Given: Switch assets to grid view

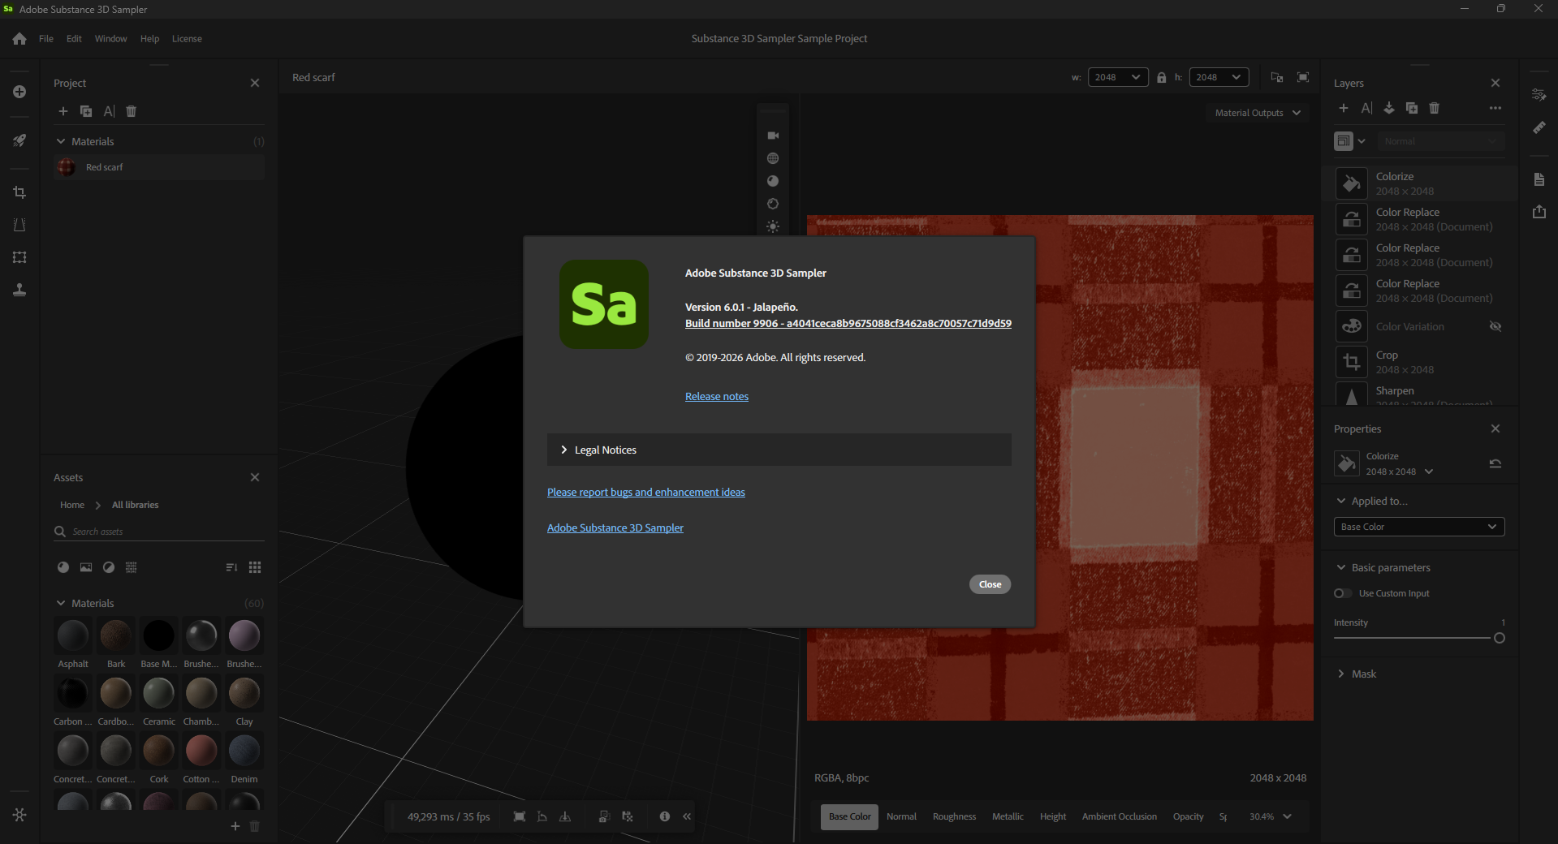Looking at the screenshot, I should pyautogui.click(x=255, y=567).
